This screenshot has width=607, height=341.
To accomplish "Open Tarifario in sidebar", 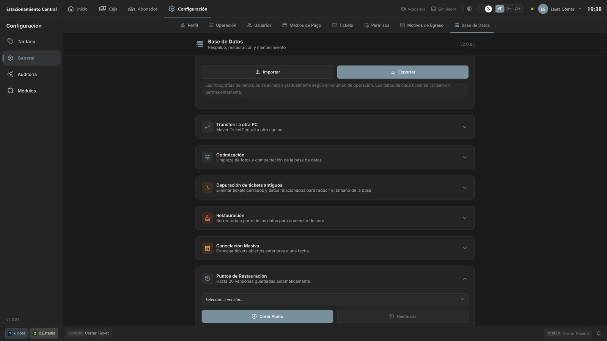I will [31, 42].
